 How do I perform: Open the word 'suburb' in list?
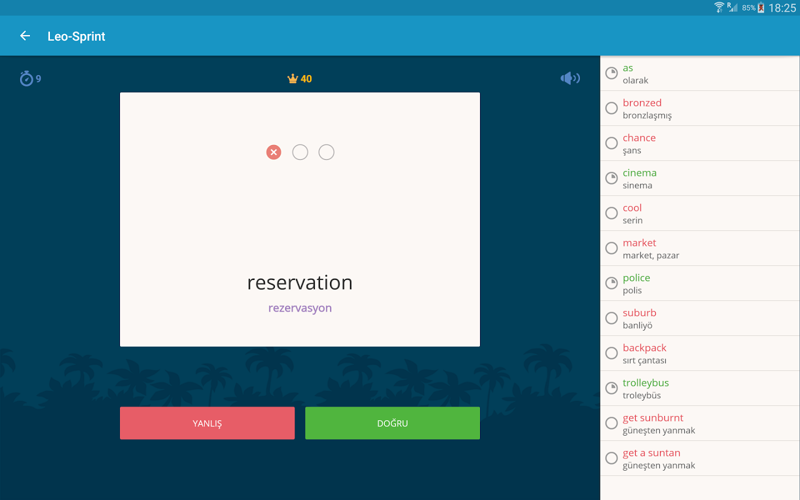click(x=639, y=313)
